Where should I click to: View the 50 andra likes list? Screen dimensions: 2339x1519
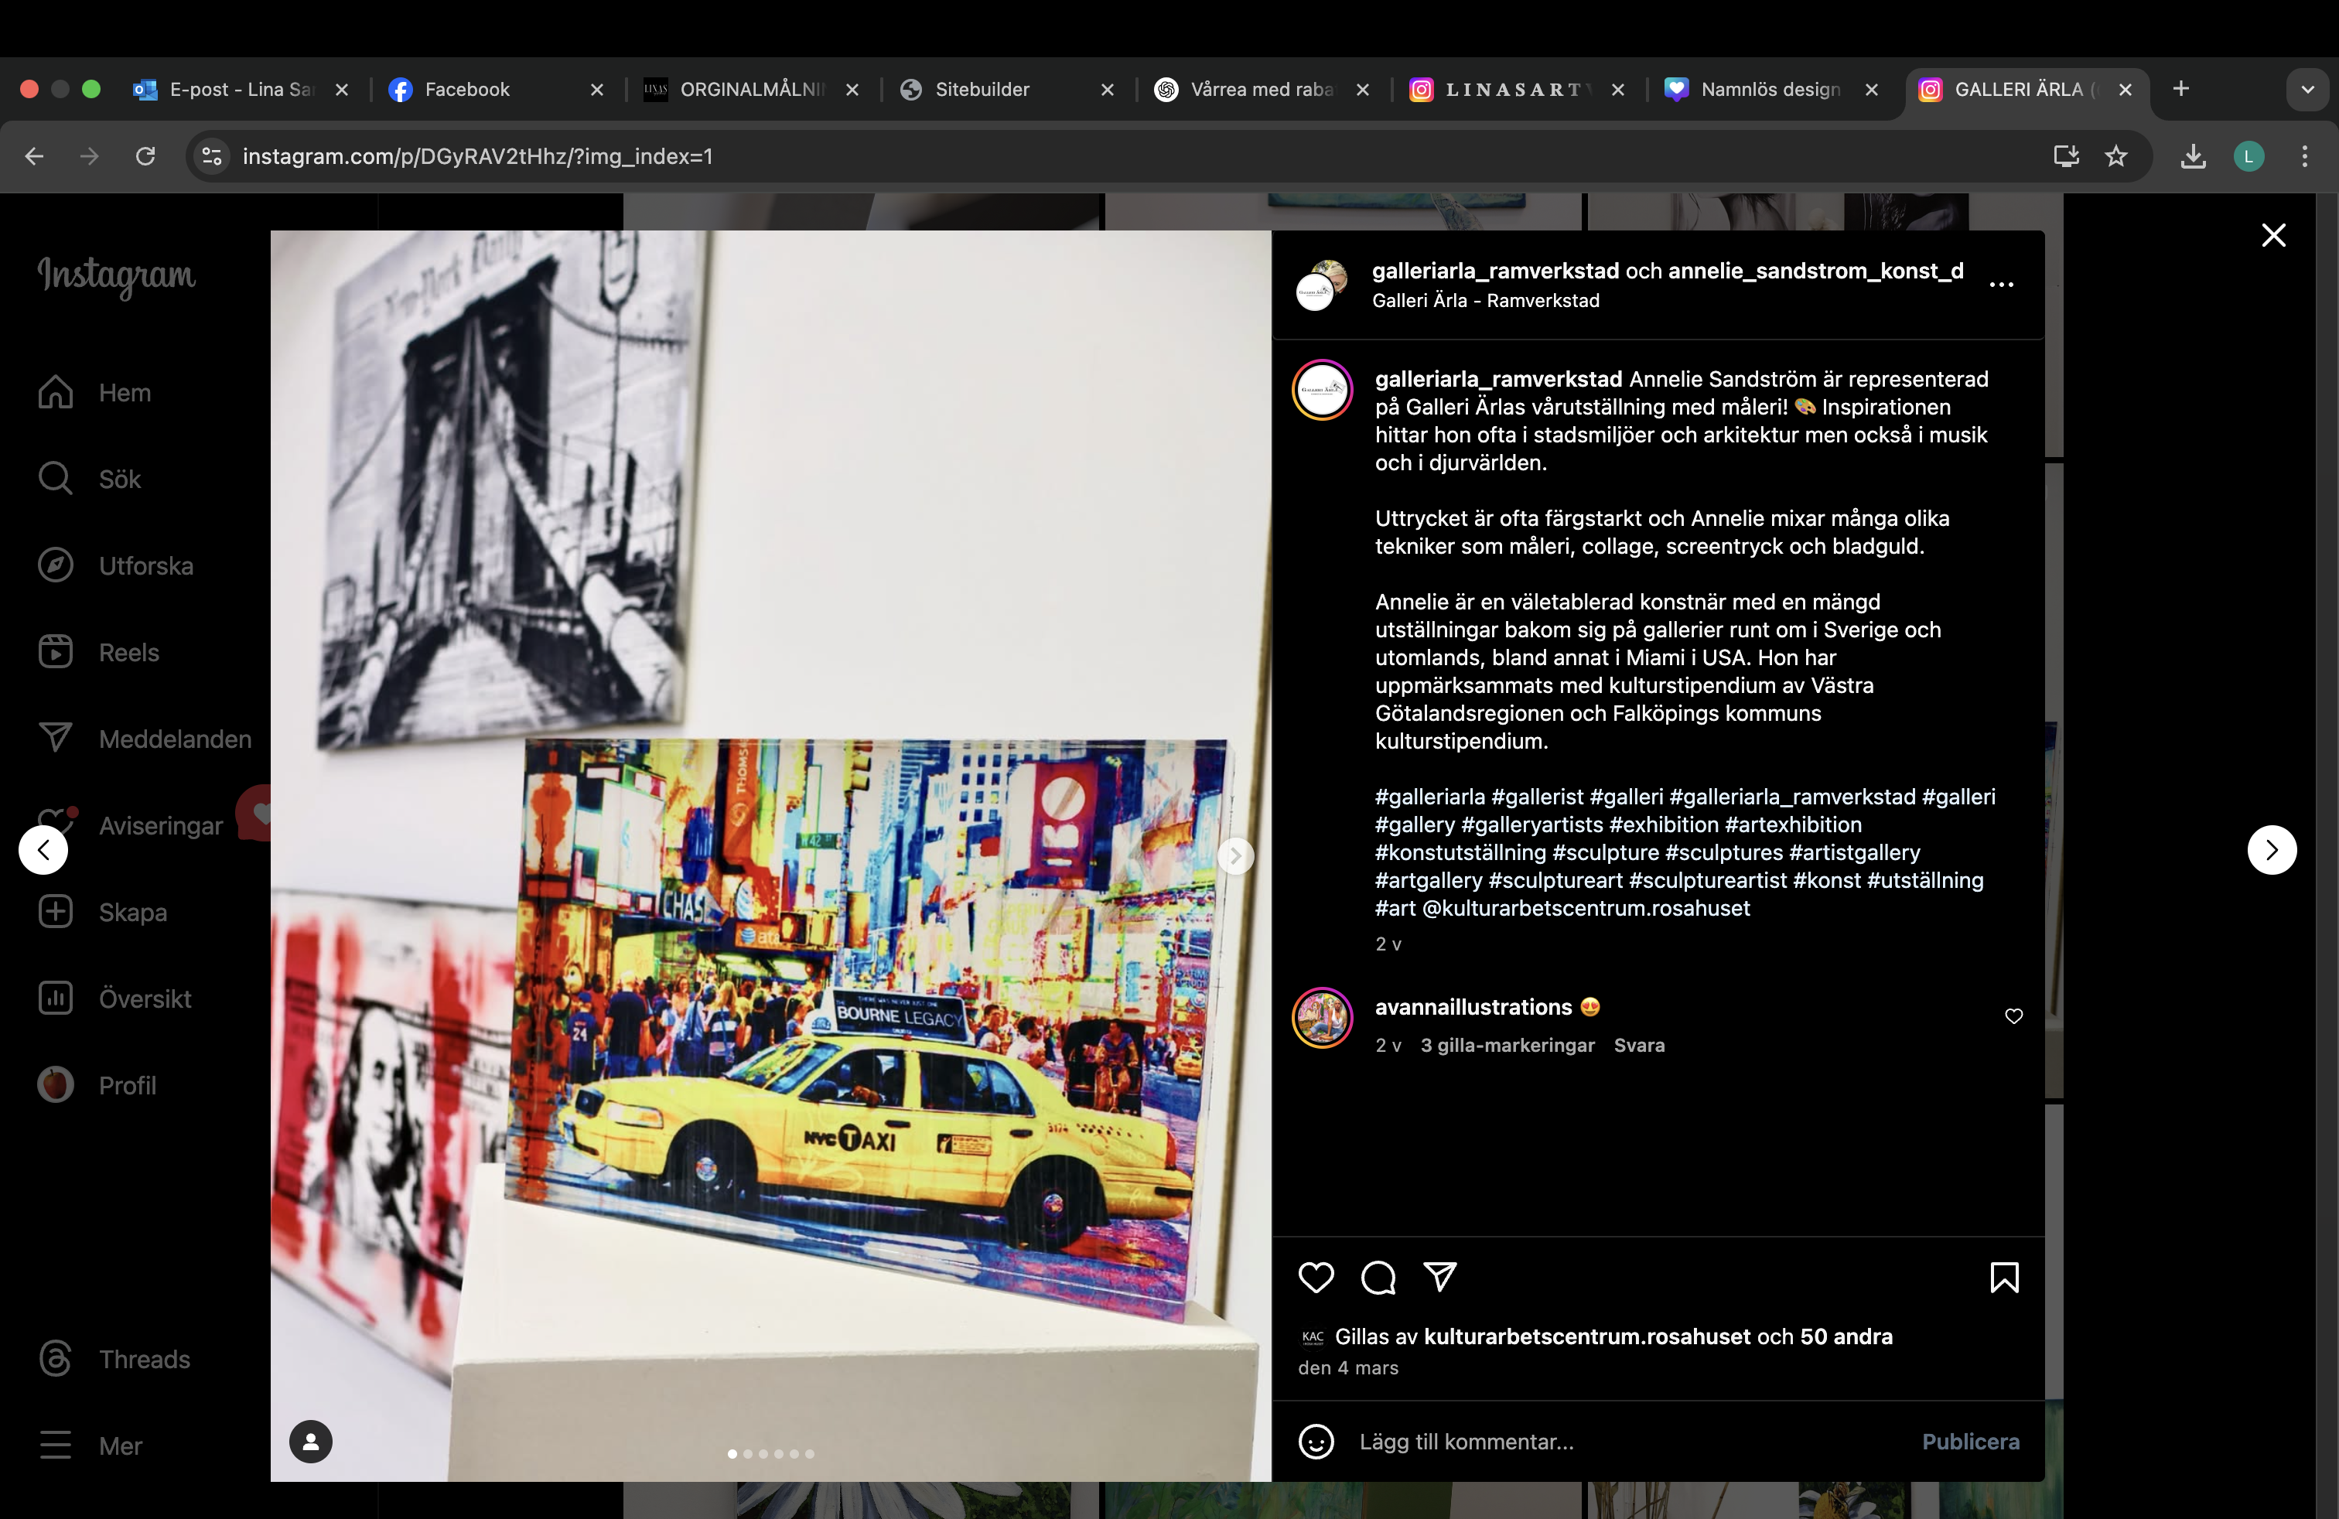tap(1846, 1336)
